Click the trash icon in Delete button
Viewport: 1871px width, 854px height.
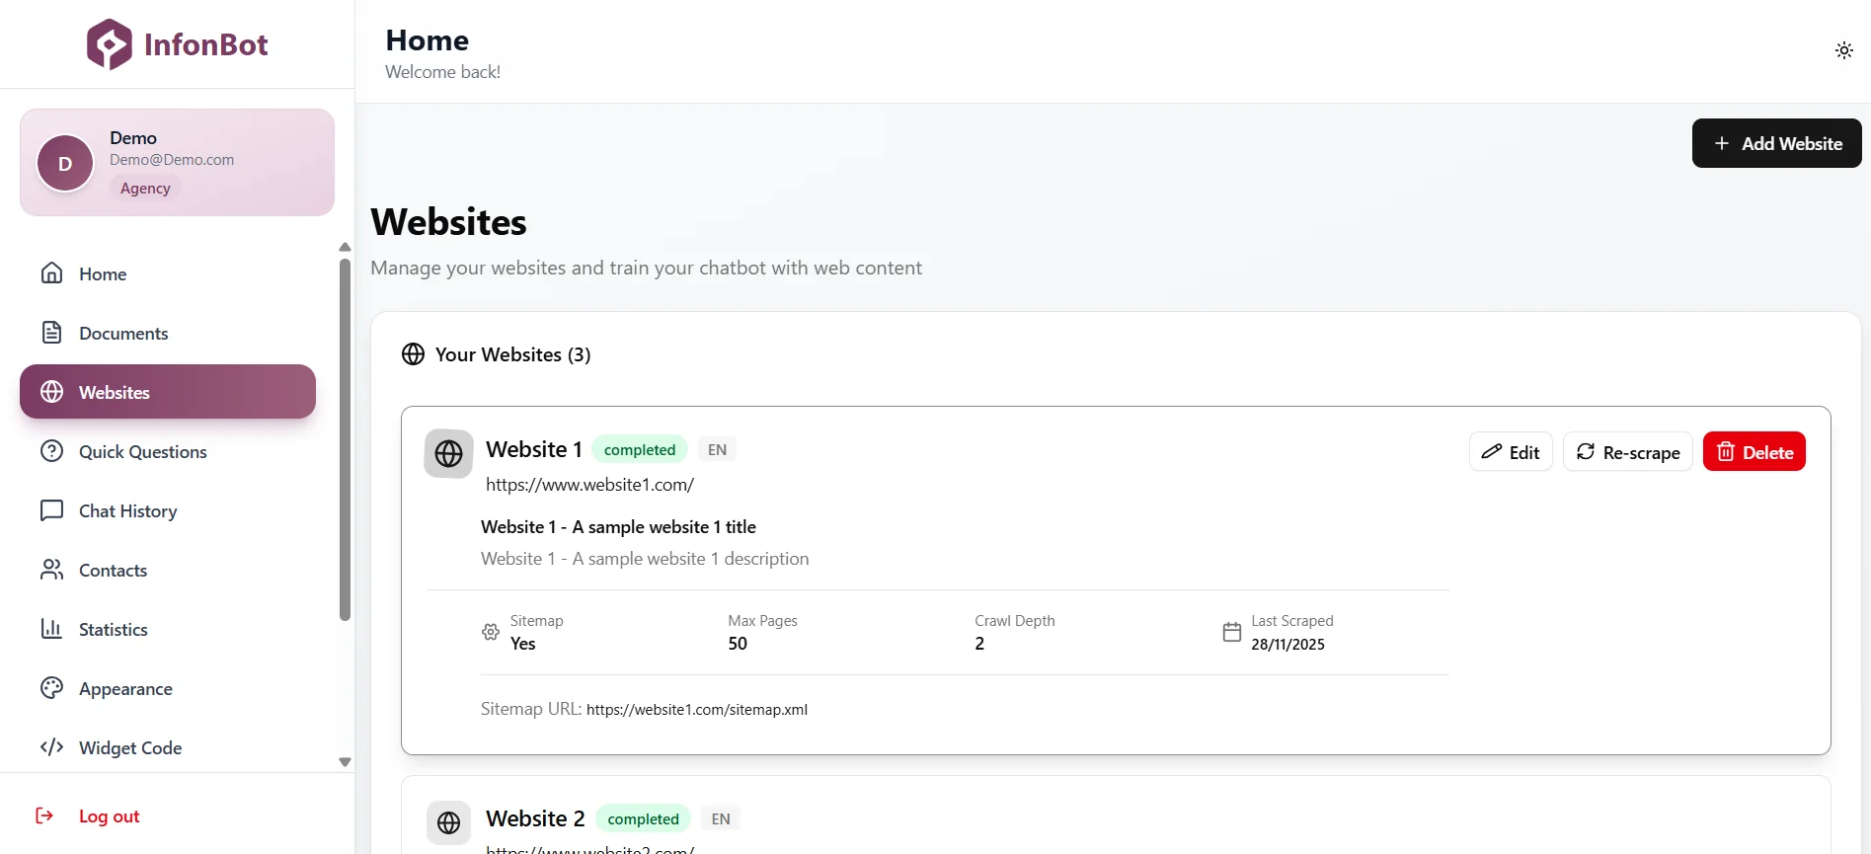coord(1726,451)
